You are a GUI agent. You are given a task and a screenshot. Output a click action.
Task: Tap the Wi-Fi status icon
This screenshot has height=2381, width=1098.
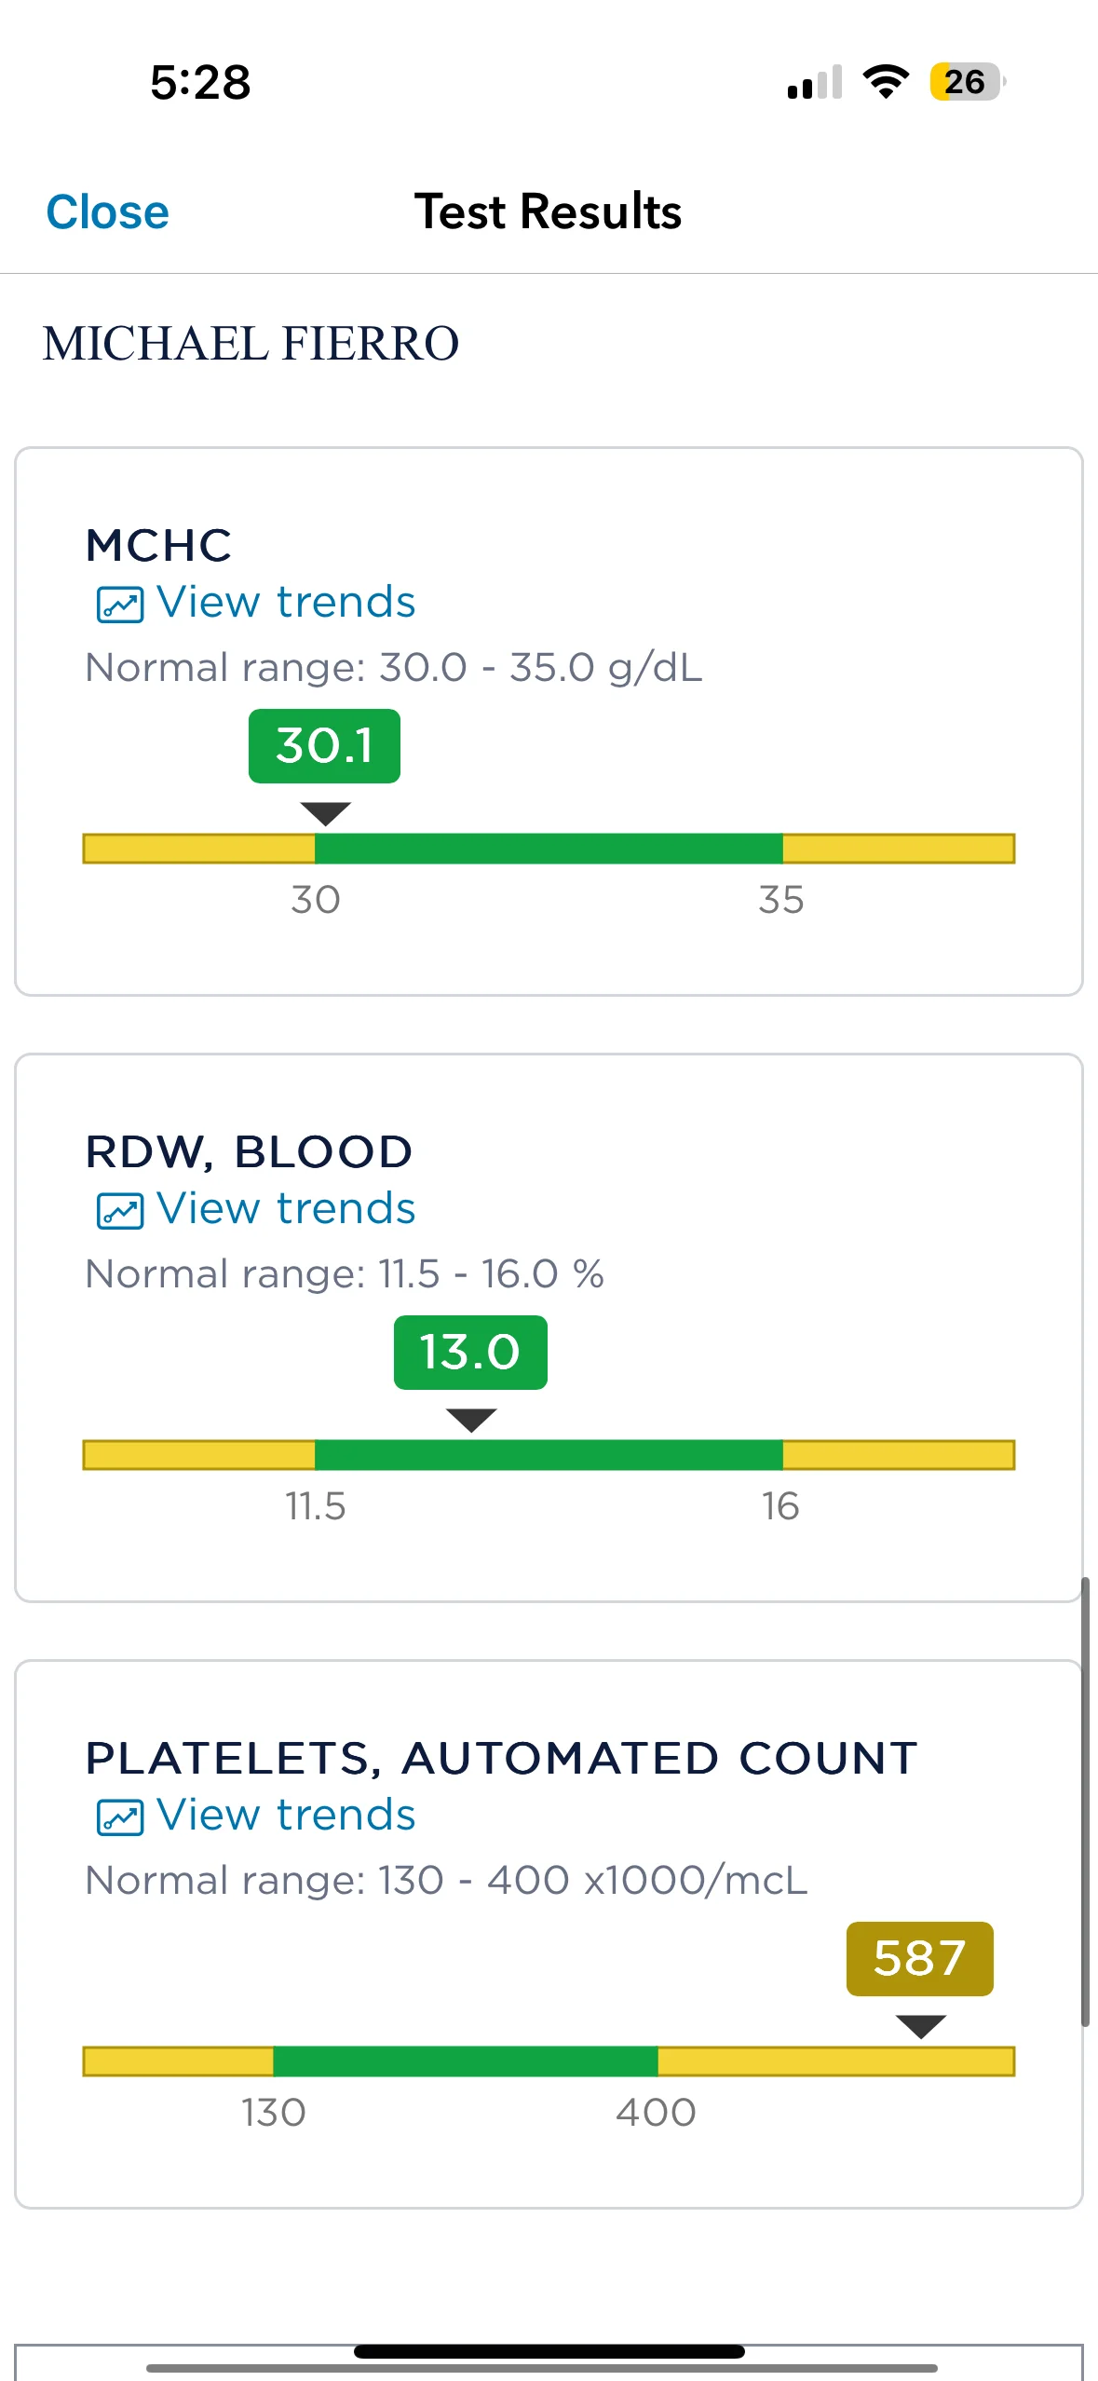[x=886, y=82]
